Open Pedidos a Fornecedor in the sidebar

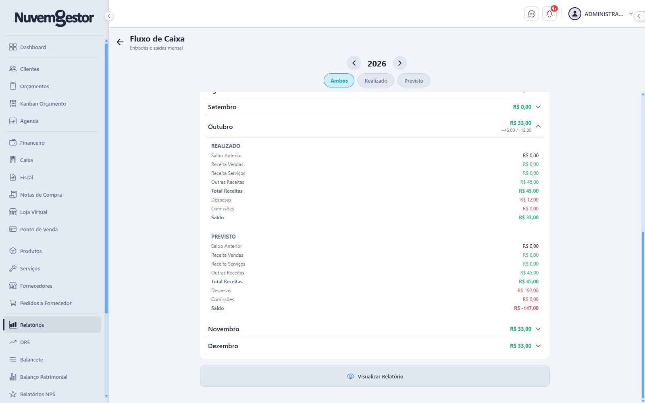52,303
